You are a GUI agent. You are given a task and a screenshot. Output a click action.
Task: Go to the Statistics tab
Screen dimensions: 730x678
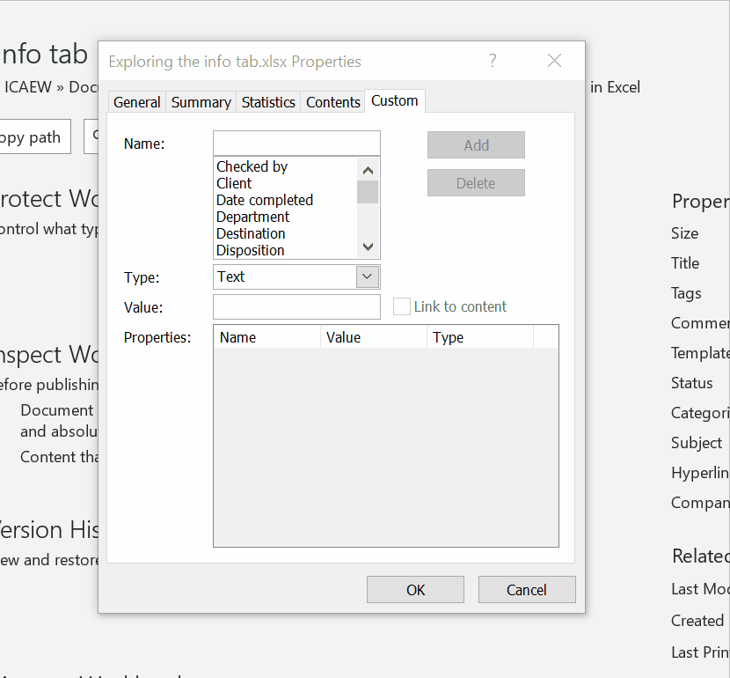coord(268,102)
